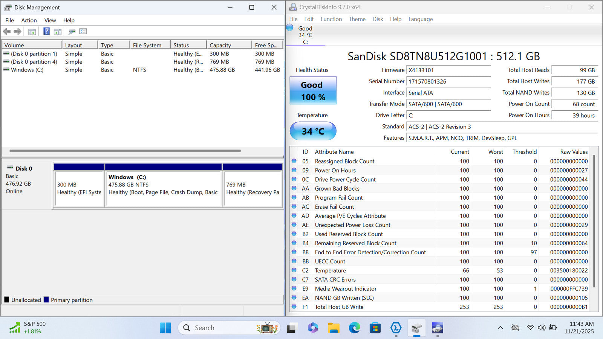Click the 34 °C temperature button

coord(313,131)
